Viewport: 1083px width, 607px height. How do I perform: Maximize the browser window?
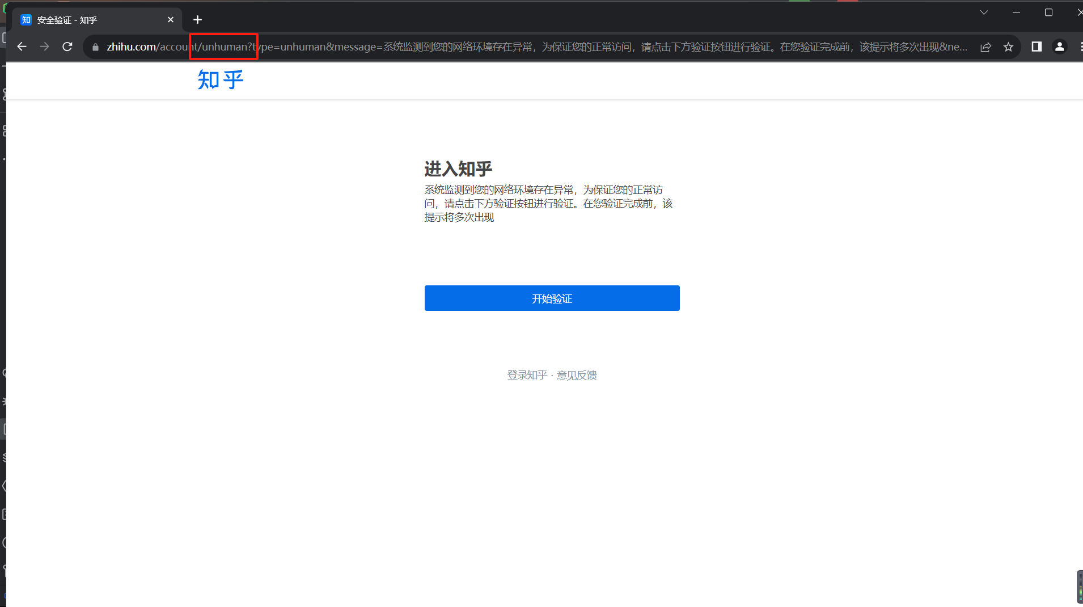pos(1048,12)
